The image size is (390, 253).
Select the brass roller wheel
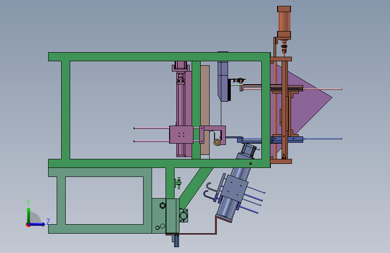(217, 142)
